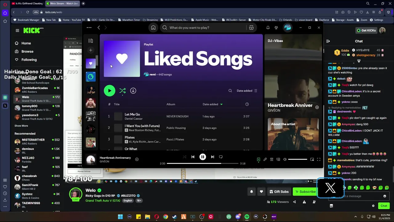Go back in Spotify navigation
Image resolution: width=394 pixels, height=222 pixels.
pos(99,28)
